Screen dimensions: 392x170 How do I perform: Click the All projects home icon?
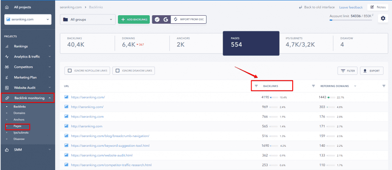(x=7, y=7)
